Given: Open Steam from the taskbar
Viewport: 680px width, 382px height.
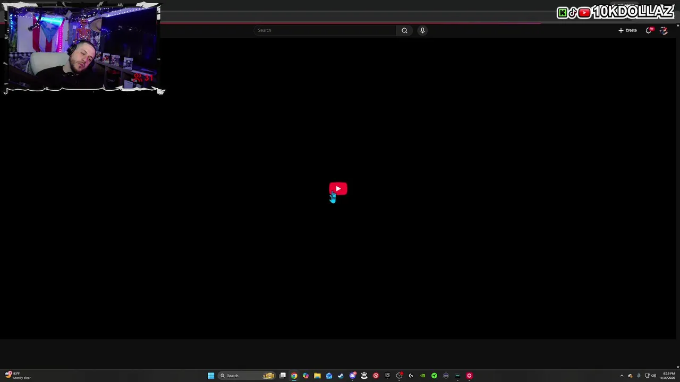Looking at the screenshot, I should click(341, 376).
